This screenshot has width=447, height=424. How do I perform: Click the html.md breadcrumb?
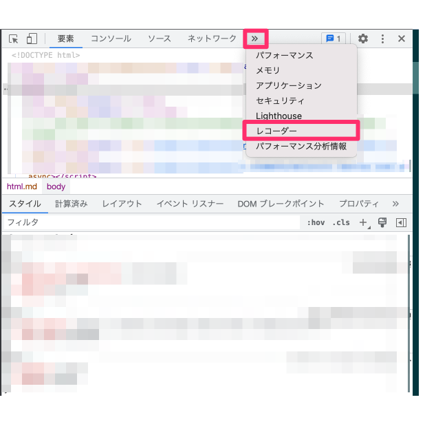(22, 187)
